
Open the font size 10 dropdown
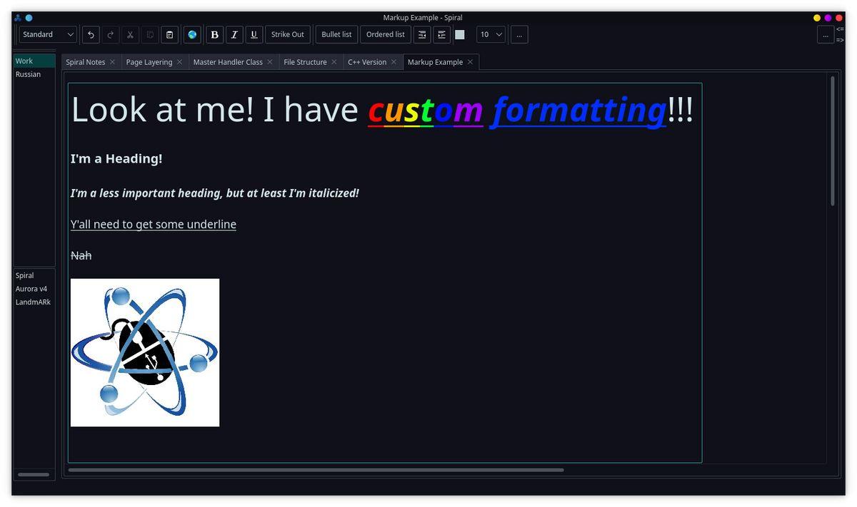pos(491,34)
